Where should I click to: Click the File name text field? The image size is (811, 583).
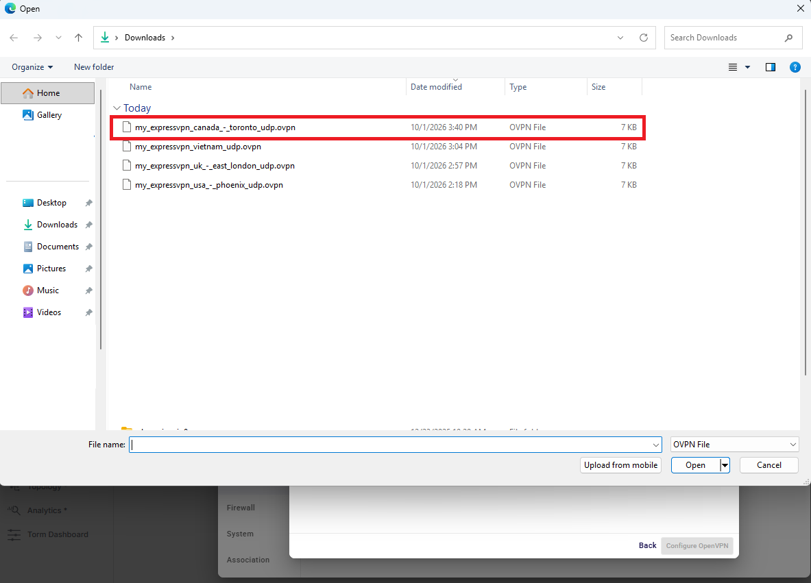[x=395, y=445]
